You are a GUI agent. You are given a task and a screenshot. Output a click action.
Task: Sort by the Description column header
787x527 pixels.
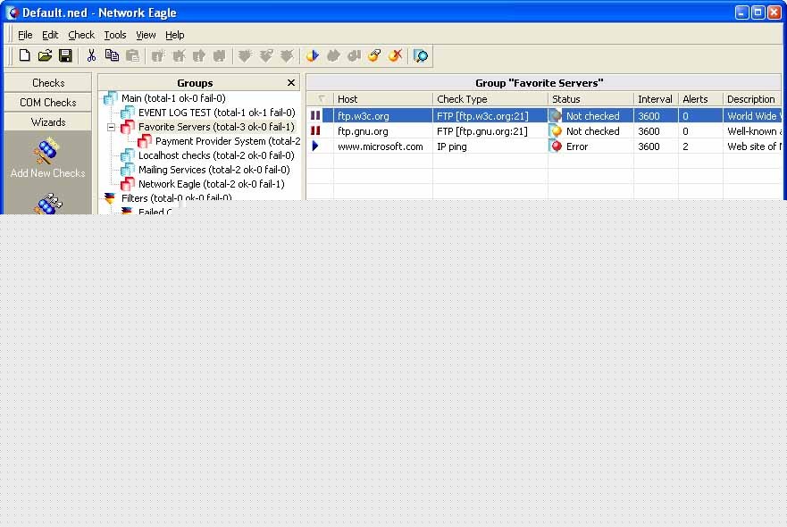click(x=752, y=99)
